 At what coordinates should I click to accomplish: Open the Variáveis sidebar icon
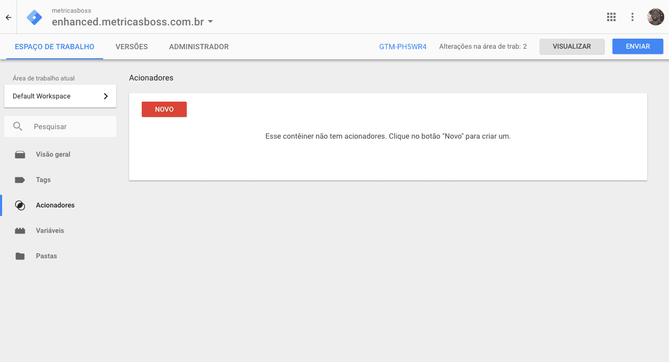point(20,230)
